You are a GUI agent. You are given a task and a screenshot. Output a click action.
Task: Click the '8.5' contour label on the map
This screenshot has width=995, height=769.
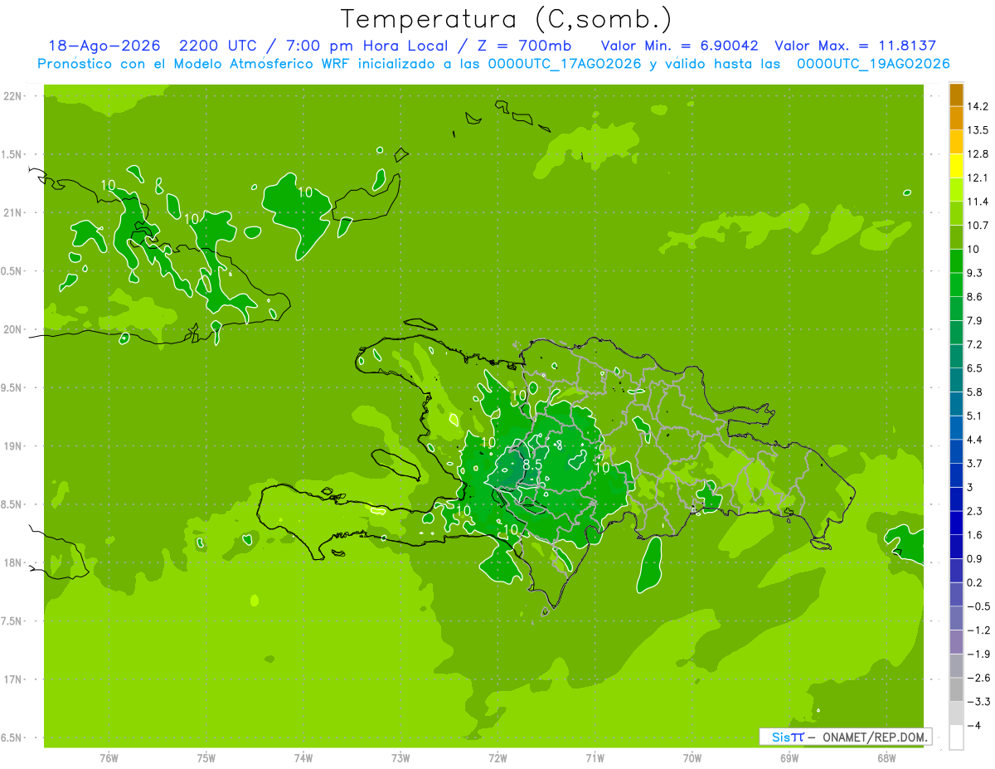tap(531, 465)
